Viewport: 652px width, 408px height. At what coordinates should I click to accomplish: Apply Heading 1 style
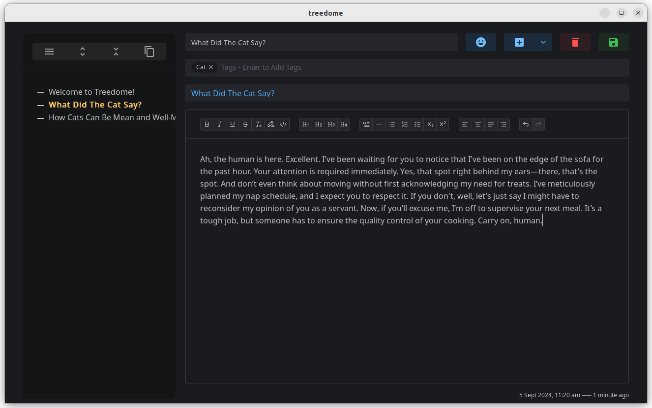click(x=305, y=124)
